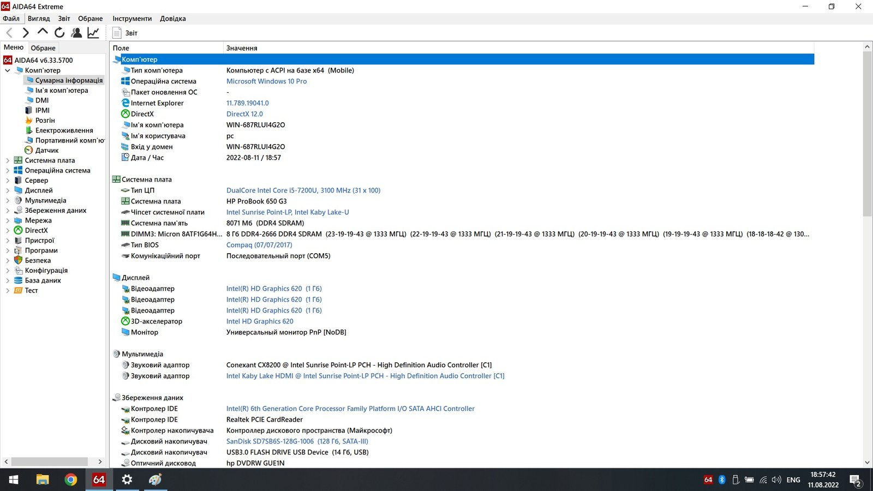
Task: Select Датчик sensor tree item
Action: [x=47, y=151]
